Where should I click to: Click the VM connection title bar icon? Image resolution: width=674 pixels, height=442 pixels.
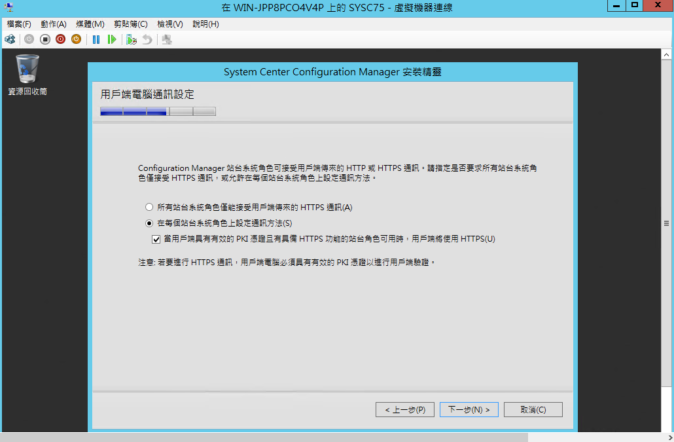pyautogui.click(x=8, y=7)
